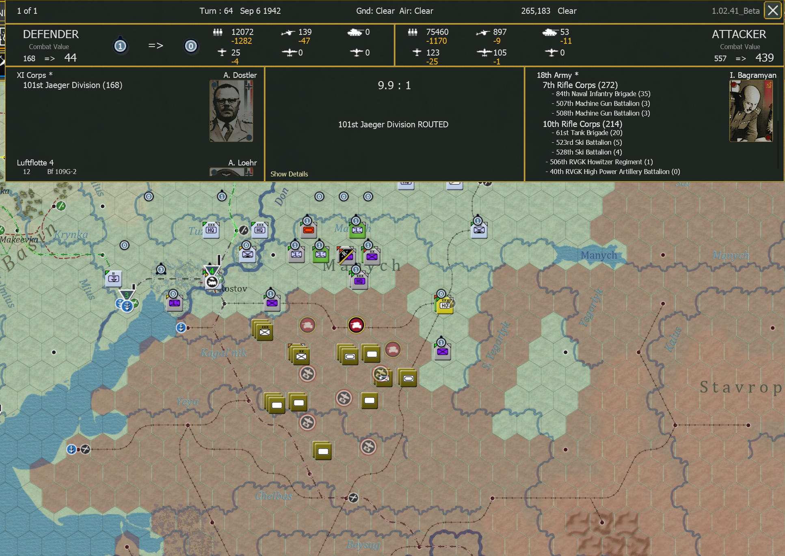The height and width of the screenshot is (556, 785).
Task: Select the yellow HQ unit counter
Action: [x=445, y=305]
